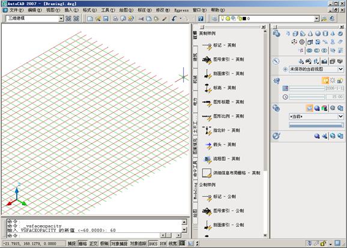Expand the •当前• visual style dropdown
Image resolution: width=347 pixels, height=248 pixels.
(x=341, y=116)
